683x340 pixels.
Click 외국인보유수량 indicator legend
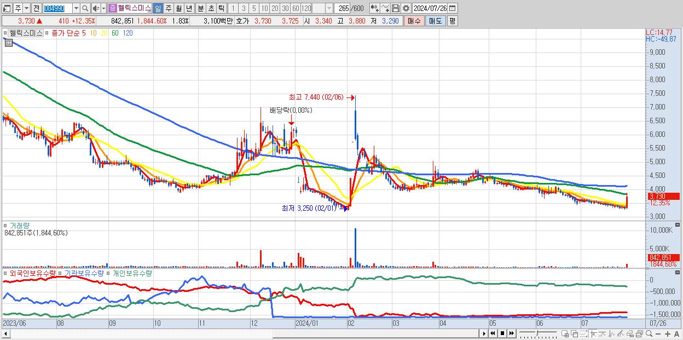click(x=33, y=273)
